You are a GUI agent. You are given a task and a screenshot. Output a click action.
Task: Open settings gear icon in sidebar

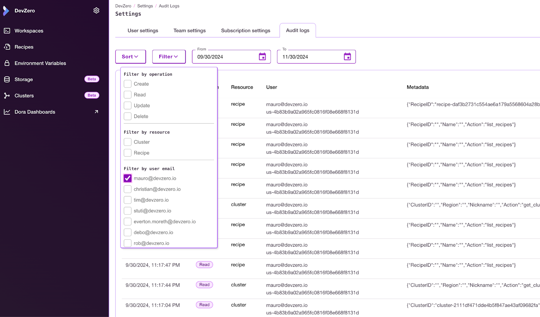[96, 10]
